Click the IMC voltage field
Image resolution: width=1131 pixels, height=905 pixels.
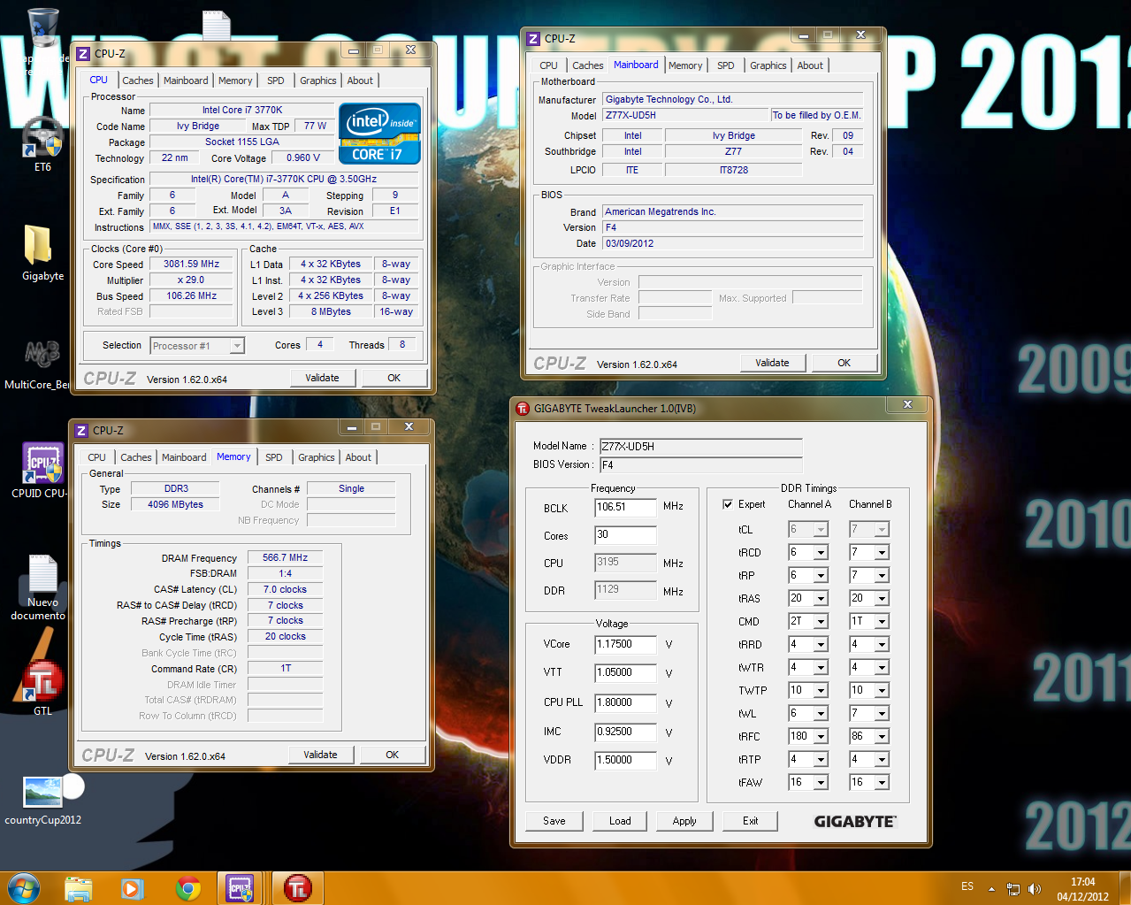click(x=626, y=732)
